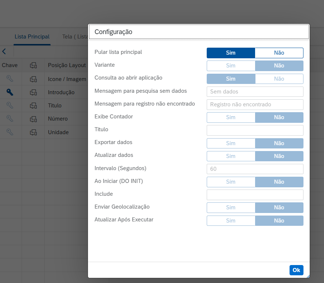Select Não for Consulta ao abrir aplicação
This screenshot has width=324, height=283.
(279, 79)
